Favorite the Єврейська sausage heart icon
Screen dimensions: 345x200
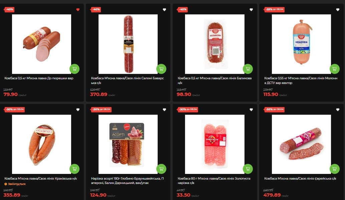click(x=338, y=110)
